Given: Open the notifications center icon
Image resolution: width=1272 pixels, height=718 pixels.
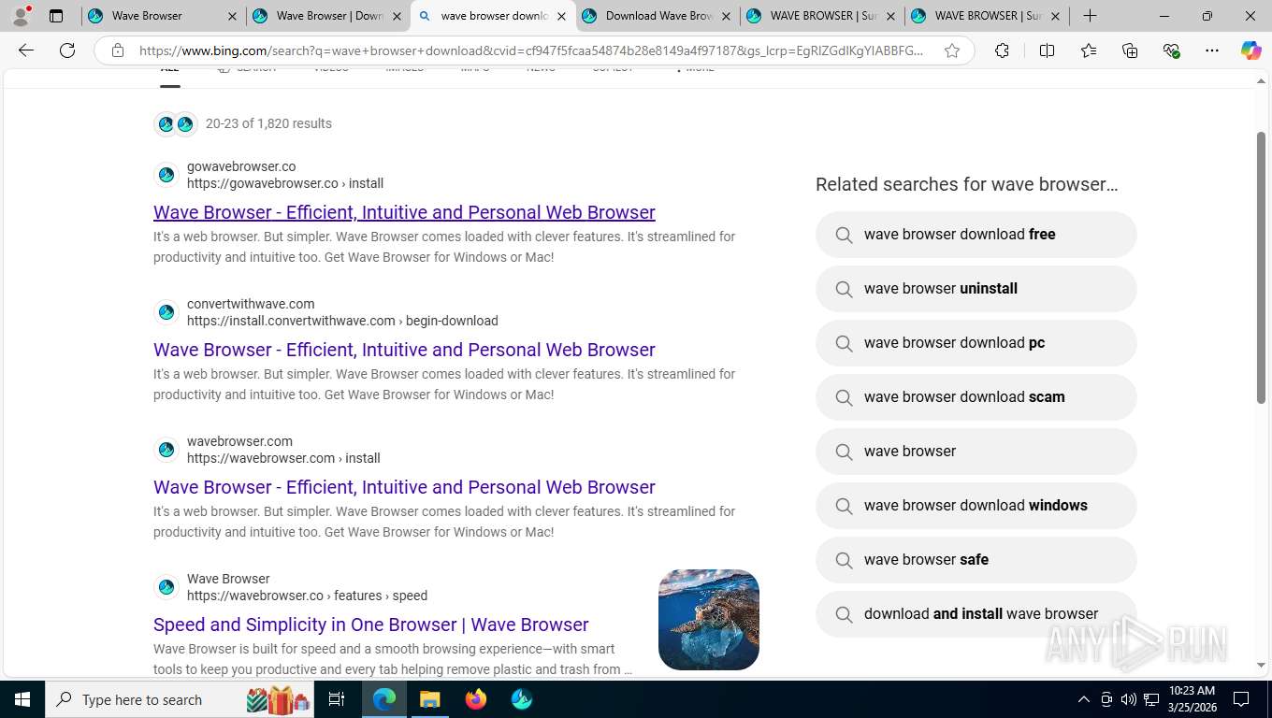Looking at the screenshot, I should 1241,699.
